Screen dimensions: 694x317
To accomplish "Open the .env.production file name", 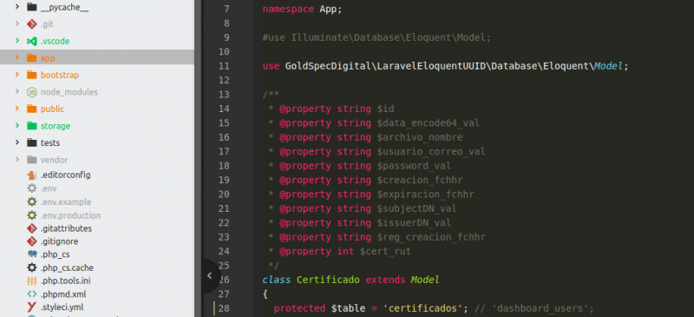I will point(71,215).
